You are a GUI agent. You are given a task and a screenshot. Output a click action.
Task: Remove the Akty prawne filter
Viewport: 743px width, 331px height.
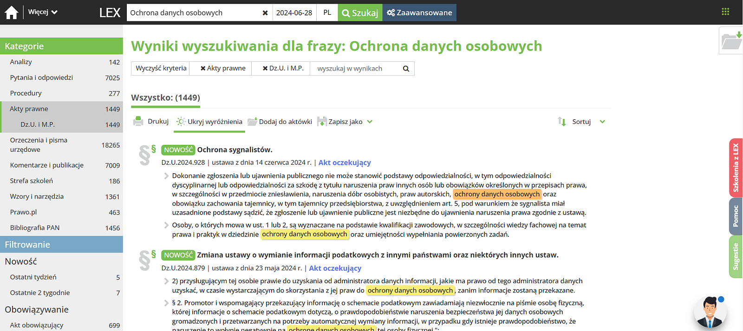(x=203, y=68)
